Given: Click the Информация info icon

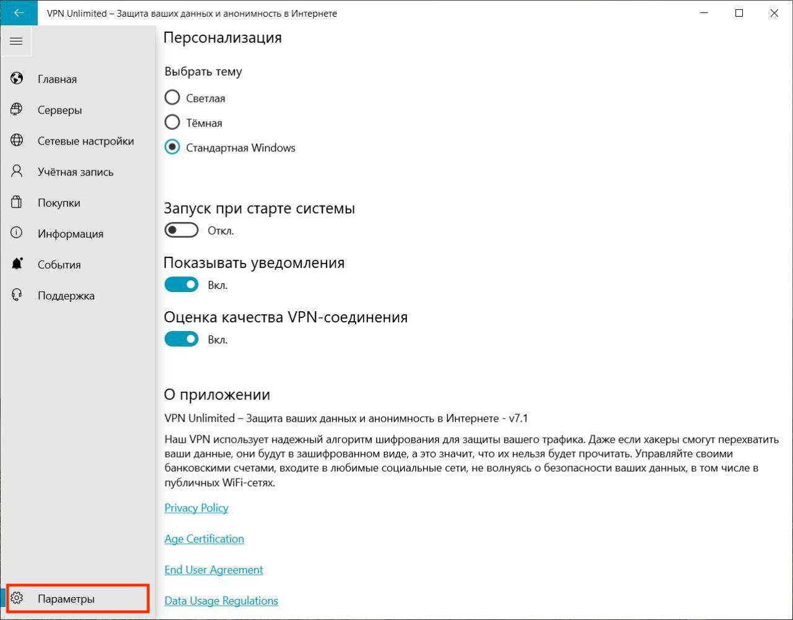Looking at the screenshot, I should pos(17,233).
